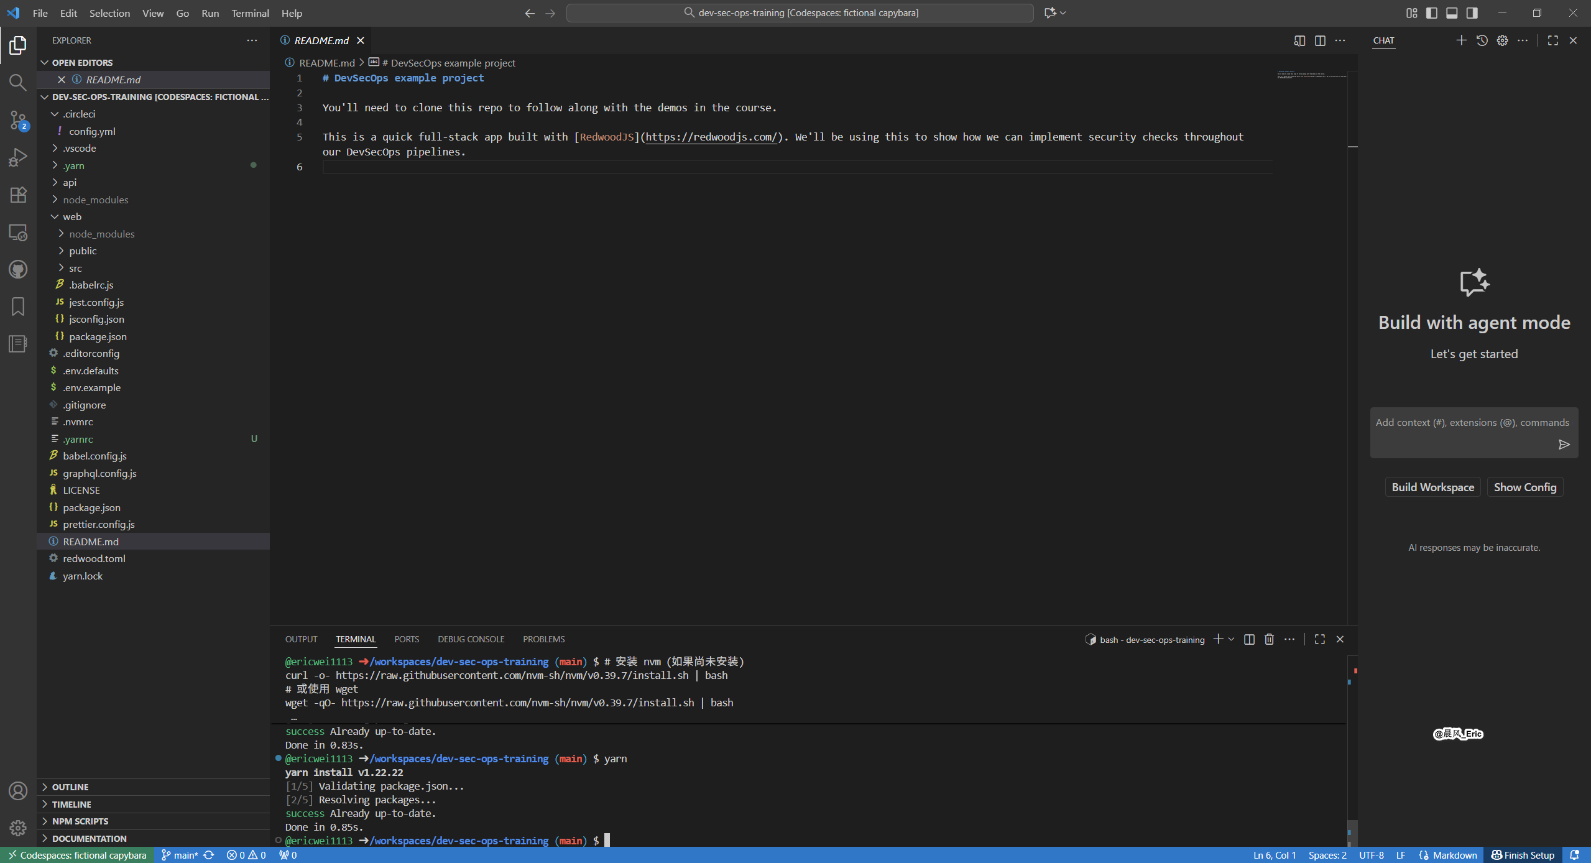Collapse the web folder
The image size is (1591, 863).
pos(71,216)
